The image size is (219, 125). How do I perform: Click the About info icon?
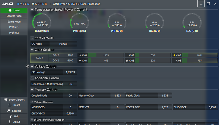pos(10,122)
